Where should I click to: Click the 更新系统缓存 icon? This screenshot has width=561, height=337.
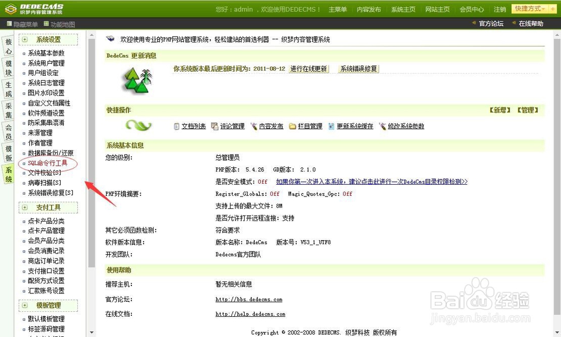click(332, 127)
